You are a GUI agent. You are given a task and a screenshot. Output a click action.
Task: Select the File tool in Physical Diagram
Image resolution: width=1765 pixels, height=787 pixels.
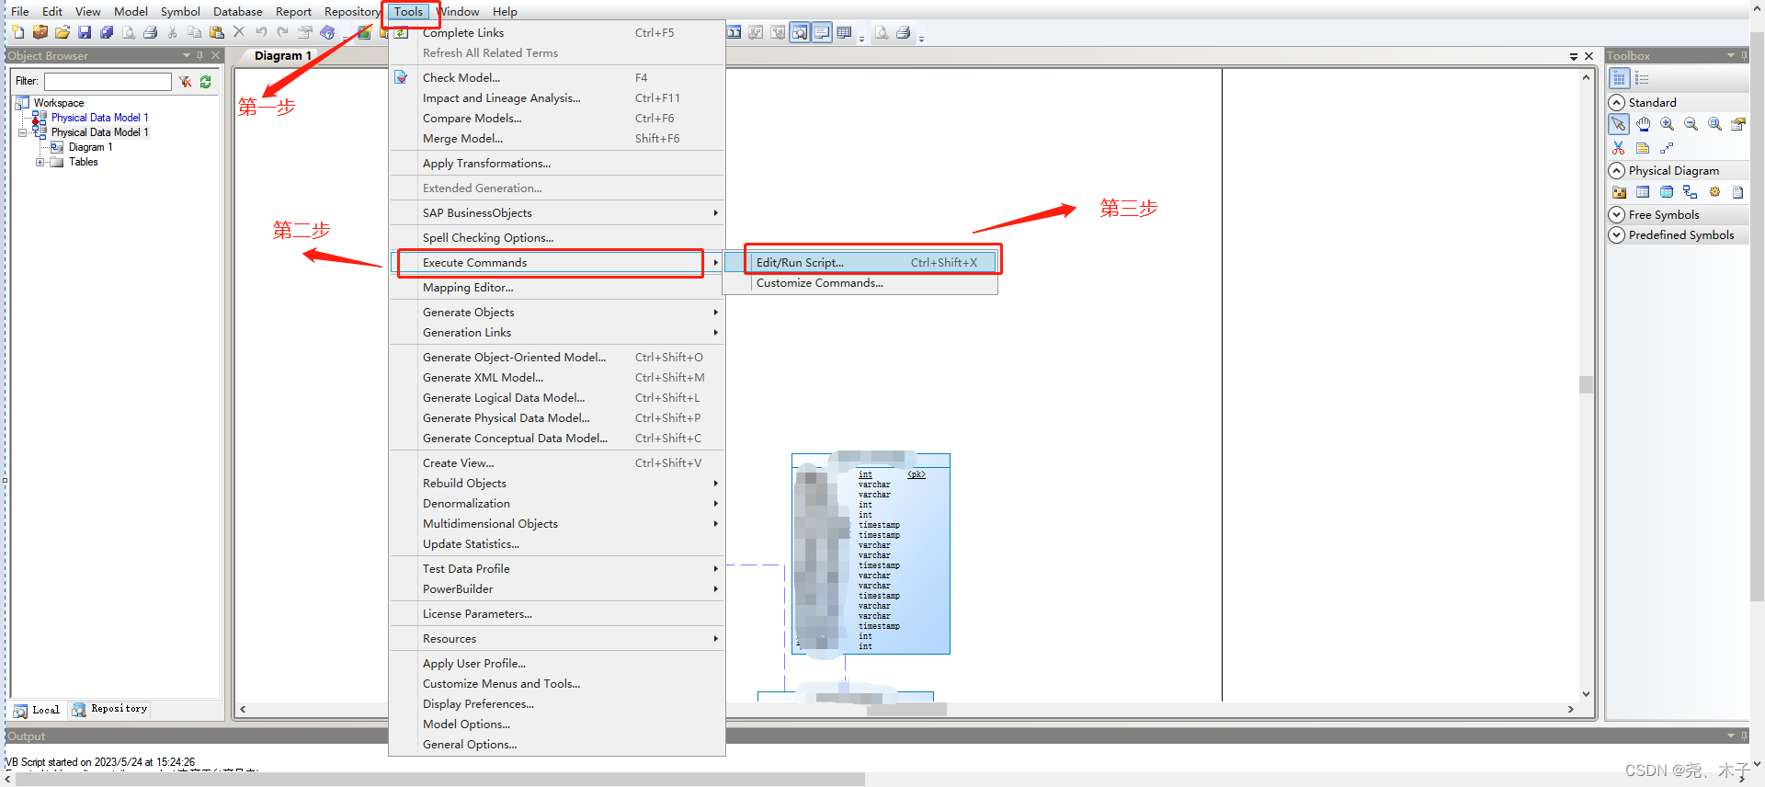click(x=1738, y=192)
